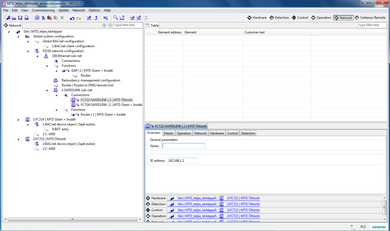Switch to the Hardware task card
The image size is (390, 231).
coord(257,18)
